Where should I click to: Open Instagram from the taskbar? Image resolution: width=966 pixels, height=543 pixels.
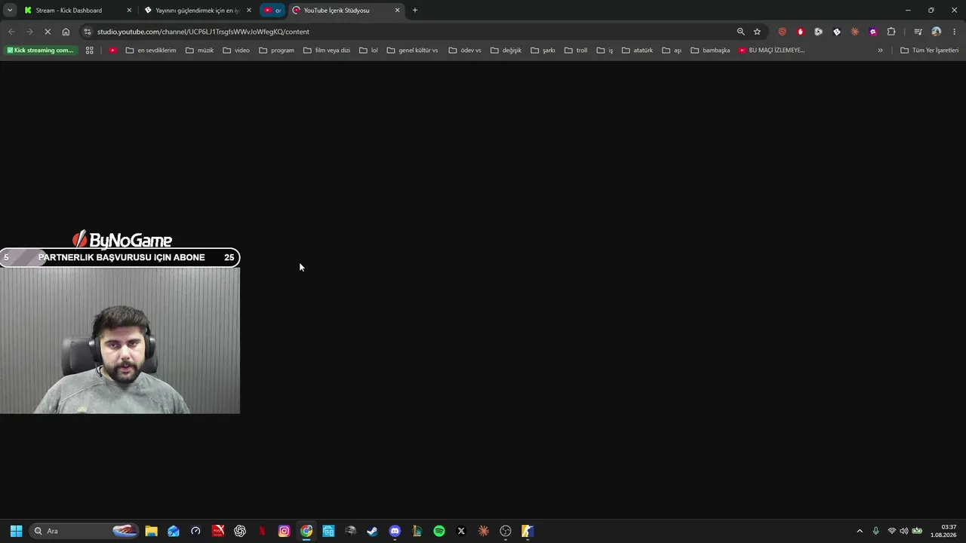[x=284, y=531]
